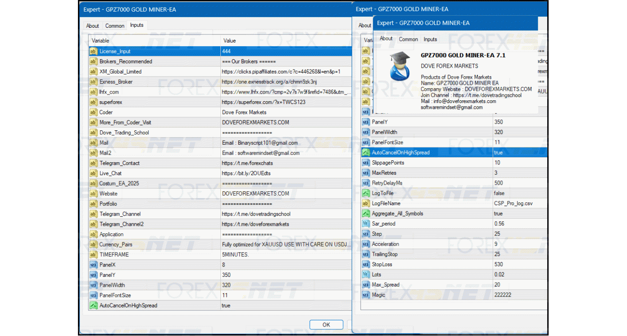Click the numeric icon next to PanelX
Image resolution: width=627 pixels, height=336 pixels.
point(93,265)
